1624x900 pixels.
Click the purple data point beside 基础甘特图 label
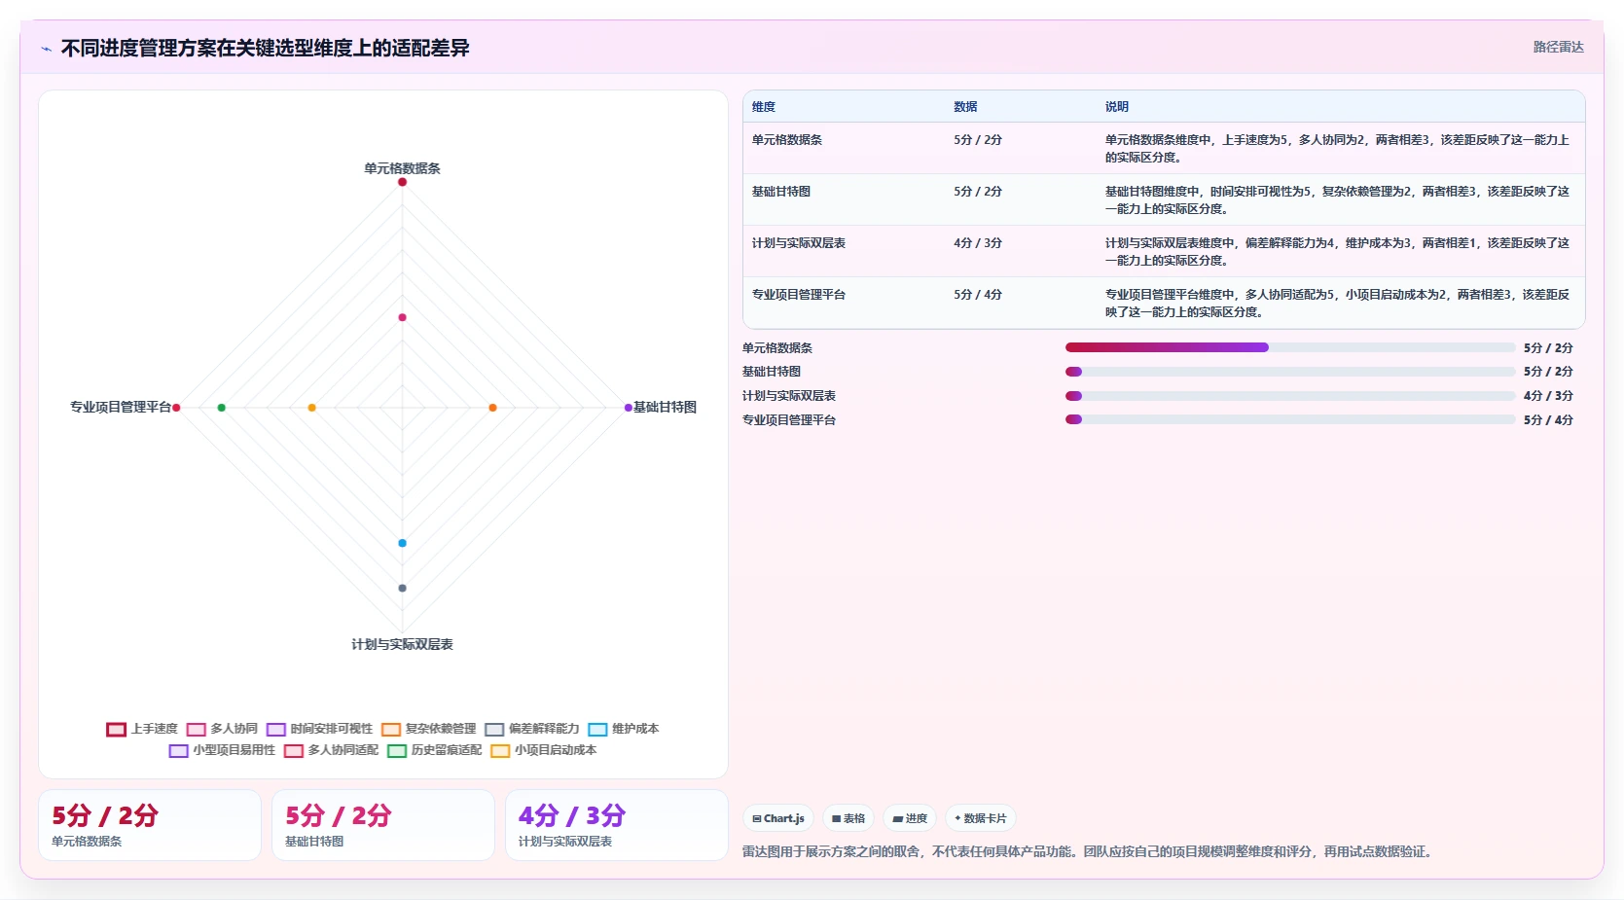coord(628,408)
